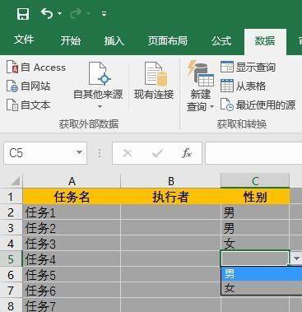Screen dimensions: 302x312
Task: Click the formula bar Cancel X icon
Action: click(x=127, y=153)
